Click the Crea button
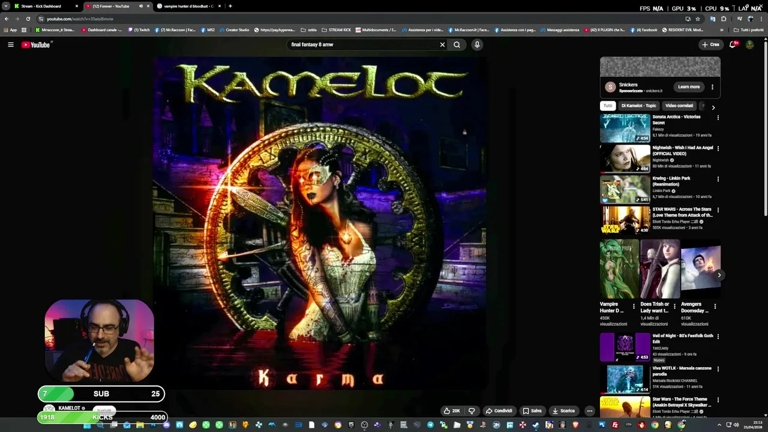Image resolution: width=768 pixels, height=432 pixels. click(710, 44)
